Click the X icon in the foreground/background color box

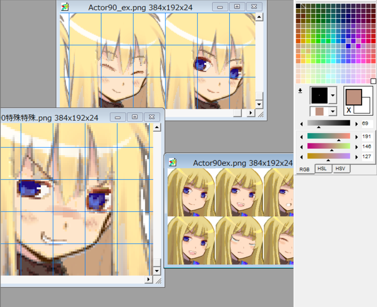tap(349, 110)
